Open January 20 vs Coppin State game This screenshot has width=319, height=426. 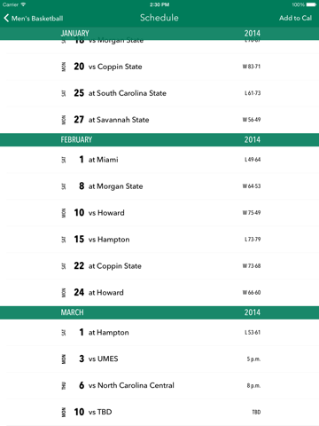159,67
